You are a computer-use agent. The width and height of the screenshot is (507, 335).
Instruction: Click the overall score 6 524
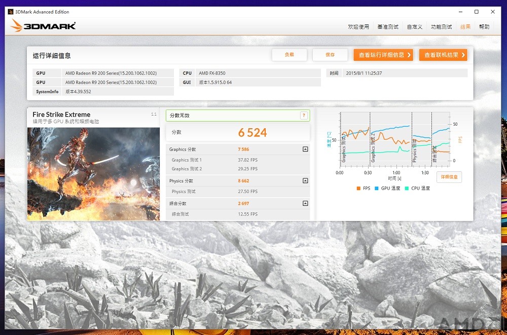(252, 133)
